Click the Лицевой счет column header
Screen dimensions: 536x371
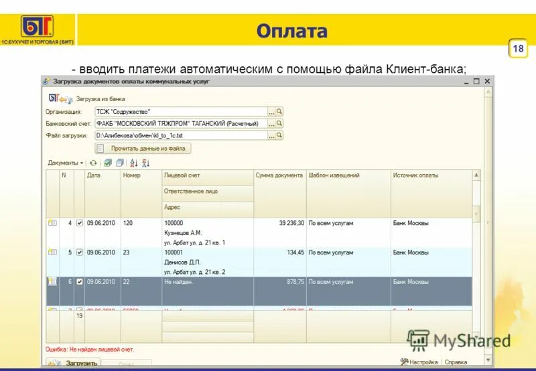pyautogui.click(x=208, y=177)
